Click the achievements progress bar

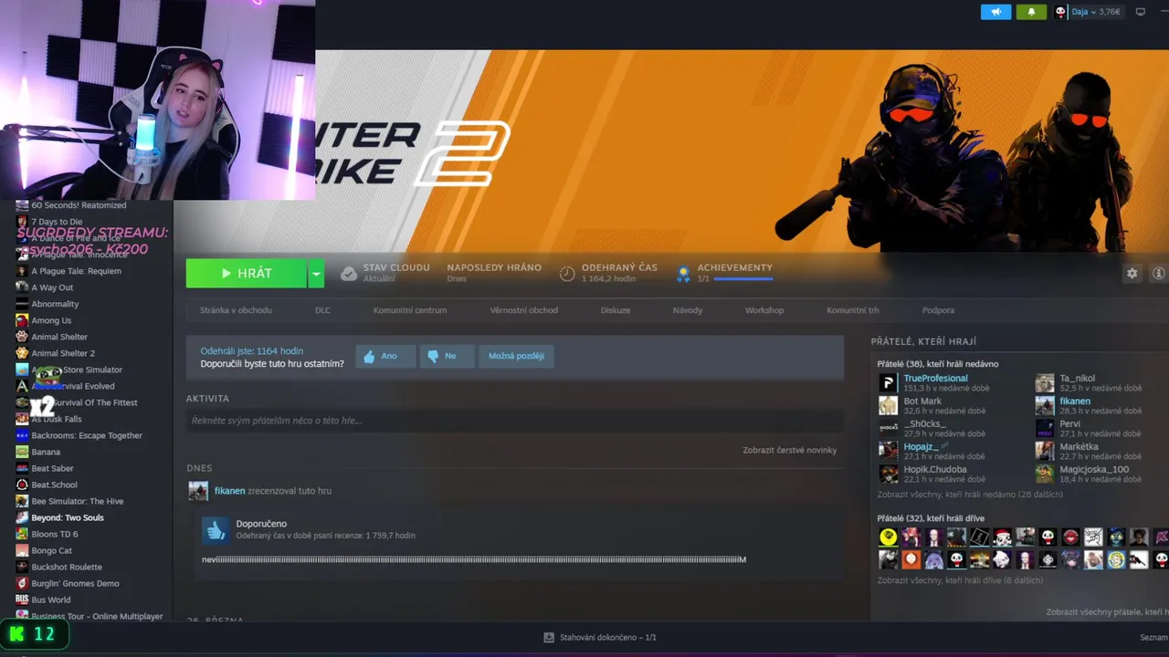point(743,278)
